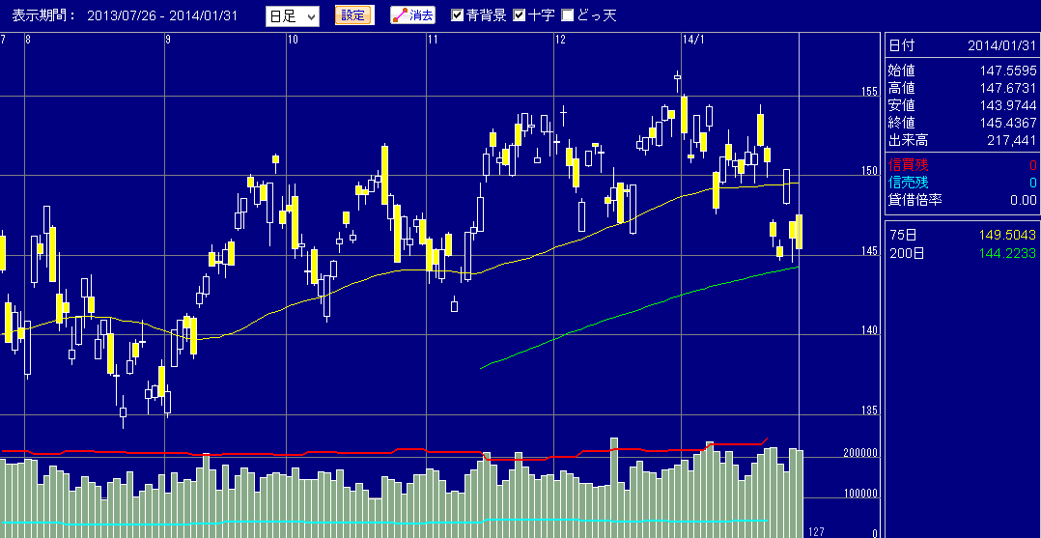Click the 貸借倍率 value 0.00

1023,200
